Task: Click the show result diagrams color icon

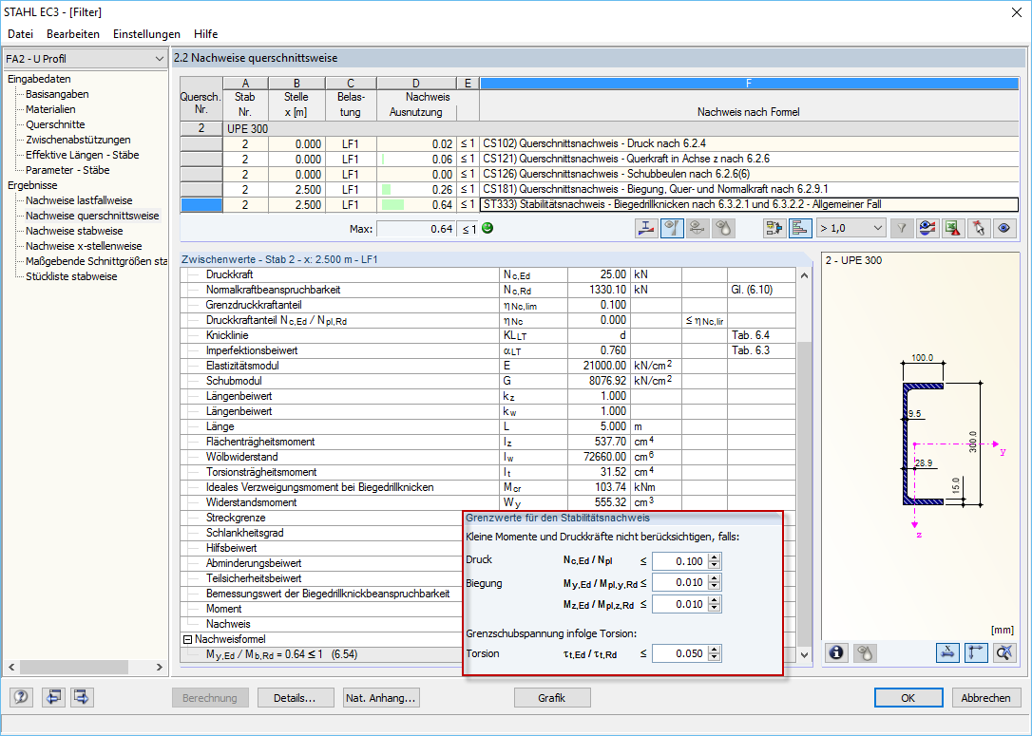Action: pyautogui.click(x=927, y=228)
